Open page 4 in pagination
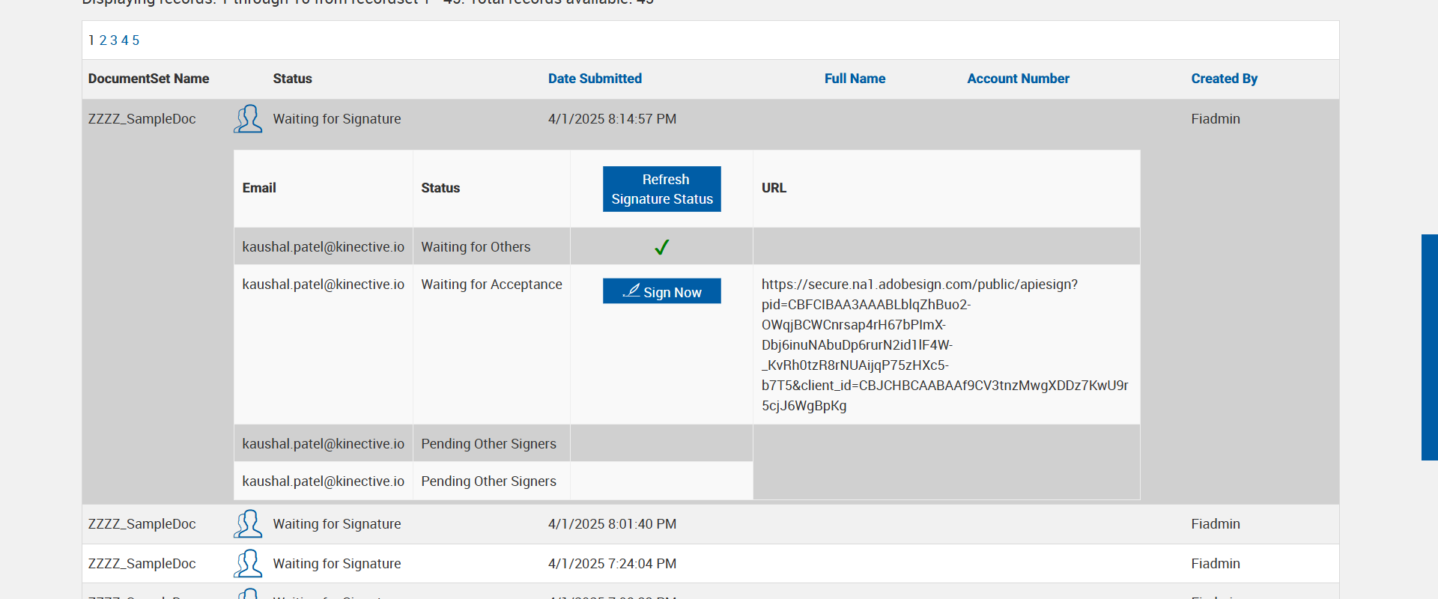This screenshot has width=1438, height=599. (125, 40)
